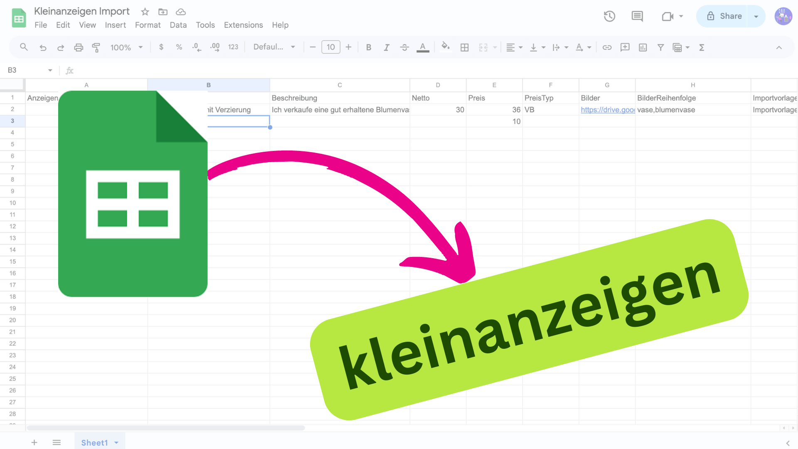Open the functions sigma menu
Image resolution: width=798 pixels, height=449 pixels.
coord(702,47)
